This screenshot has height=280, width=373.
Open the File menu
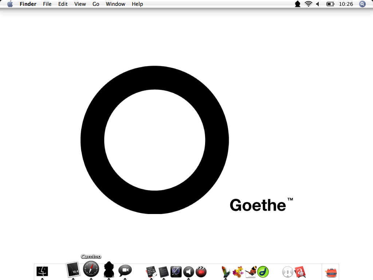pos(47,4)
